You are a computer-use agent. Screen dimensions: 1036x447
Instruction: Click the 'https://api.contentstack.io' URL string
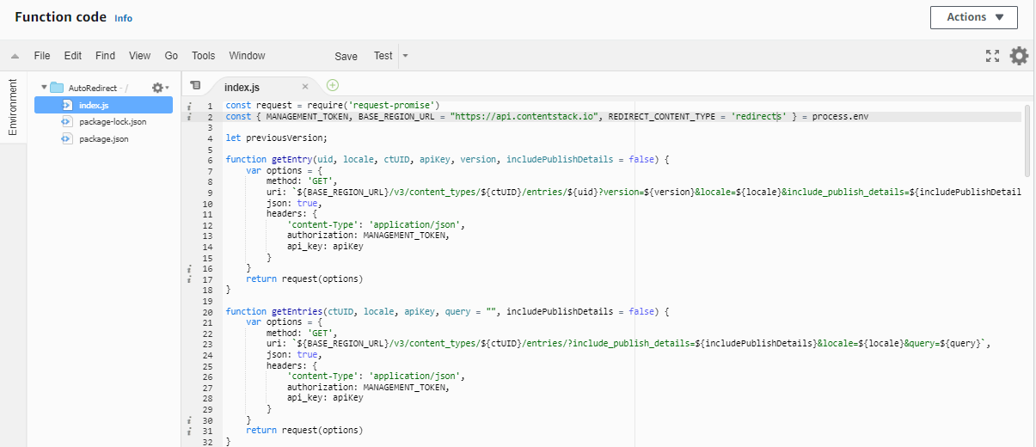524,116
